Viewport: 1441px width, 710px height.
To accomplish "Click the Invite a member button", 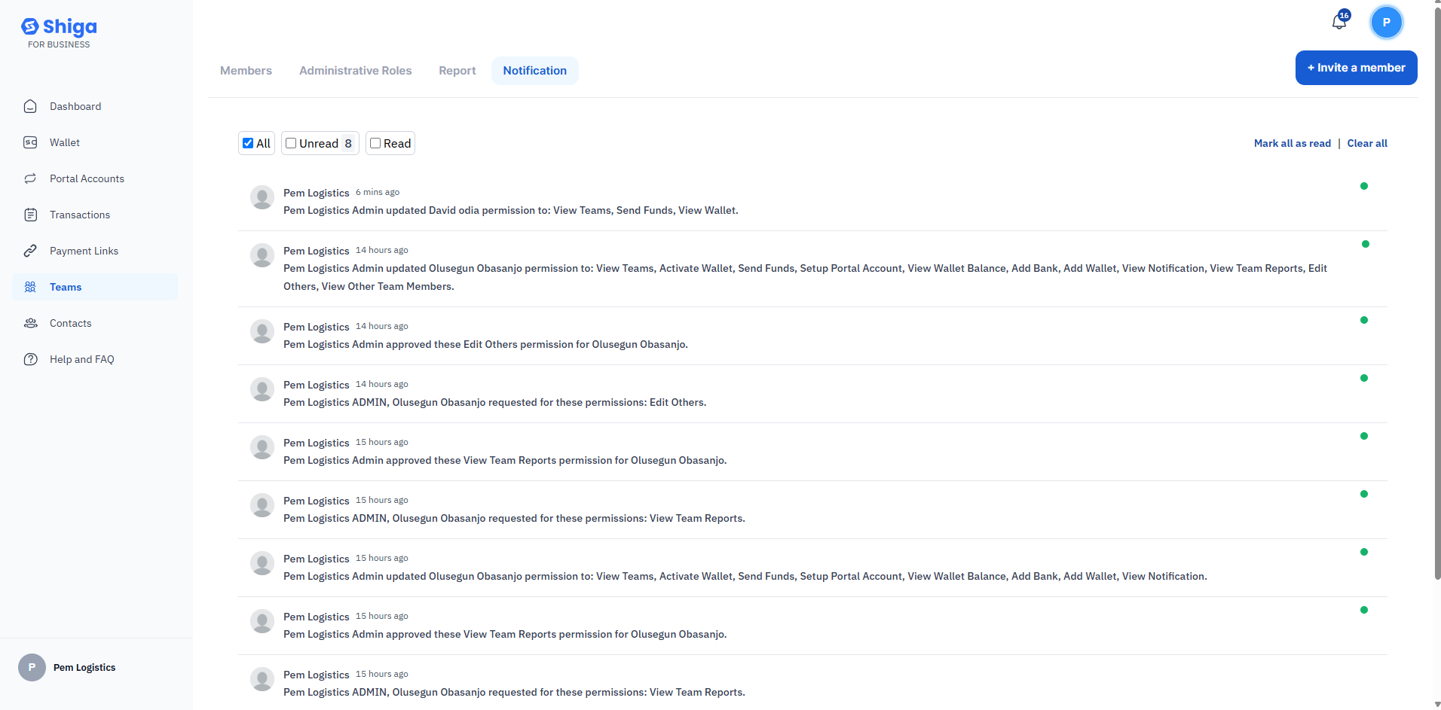I will (x=1356, y=68).
